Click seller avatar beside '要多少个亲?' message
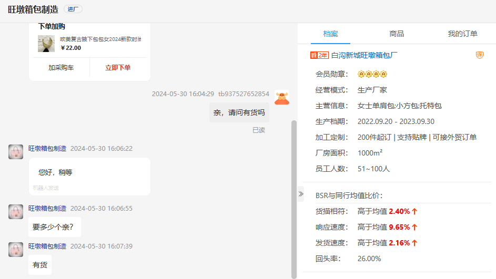This screenshot has width=496, height=279. [x=16, y=211]
